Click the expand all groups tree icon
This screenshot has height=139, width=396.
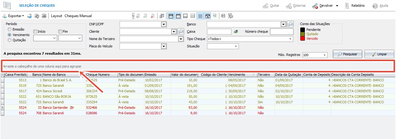[231, 16]
